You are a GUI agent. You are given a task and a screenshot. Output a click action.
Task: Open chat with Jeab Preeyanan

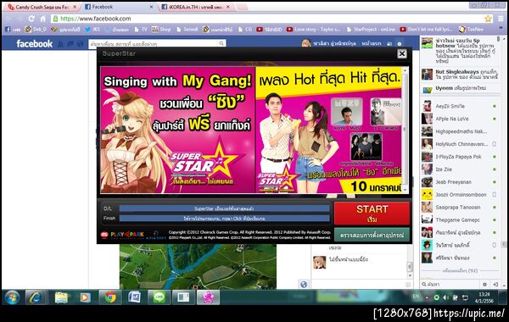(459, 182)
